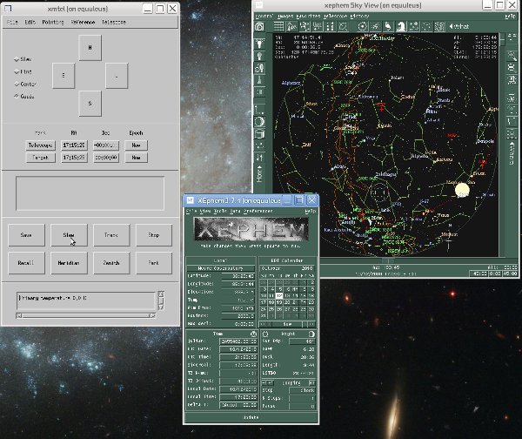The image size is (522, 439).
Task: Open the Preferences menu in XEphem main window
Action: [258, 211]
